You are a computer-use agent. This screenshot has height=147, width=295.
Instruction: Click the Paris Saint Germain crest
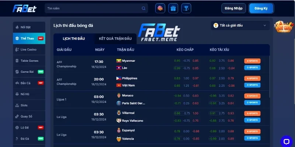[x=119, y=103]
